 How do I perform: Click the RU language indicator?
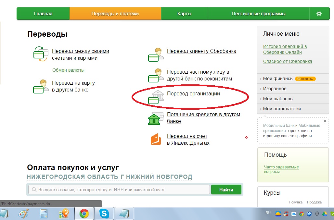tap(268, 213)
